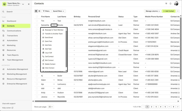
Task: Select checkbox for Aja Lechowicz row
Action: tap(37, 84)
